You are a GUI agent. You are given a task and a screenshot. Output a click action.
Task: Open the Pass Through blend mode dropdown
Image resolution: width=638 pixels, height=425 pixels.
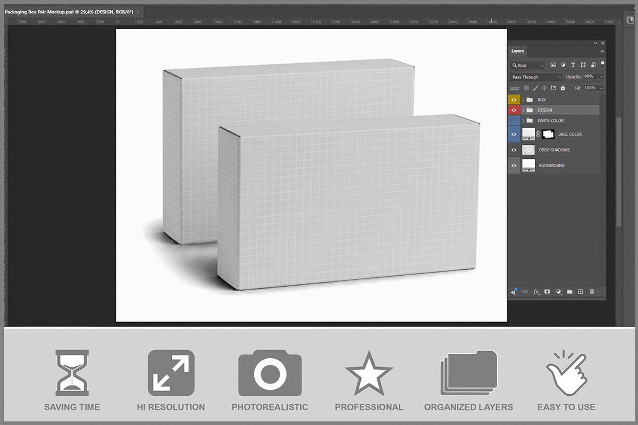click(x=535, y=77)
